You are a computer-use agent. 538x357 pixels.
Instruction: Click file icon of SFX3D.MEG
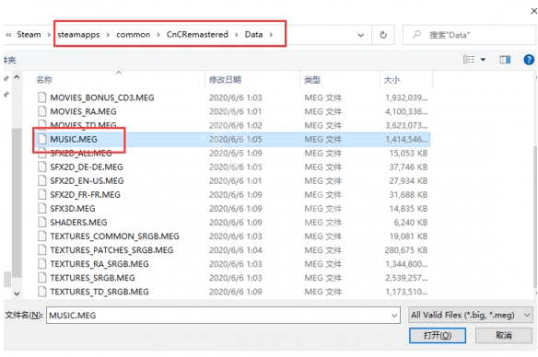click(x=41, y=208)
